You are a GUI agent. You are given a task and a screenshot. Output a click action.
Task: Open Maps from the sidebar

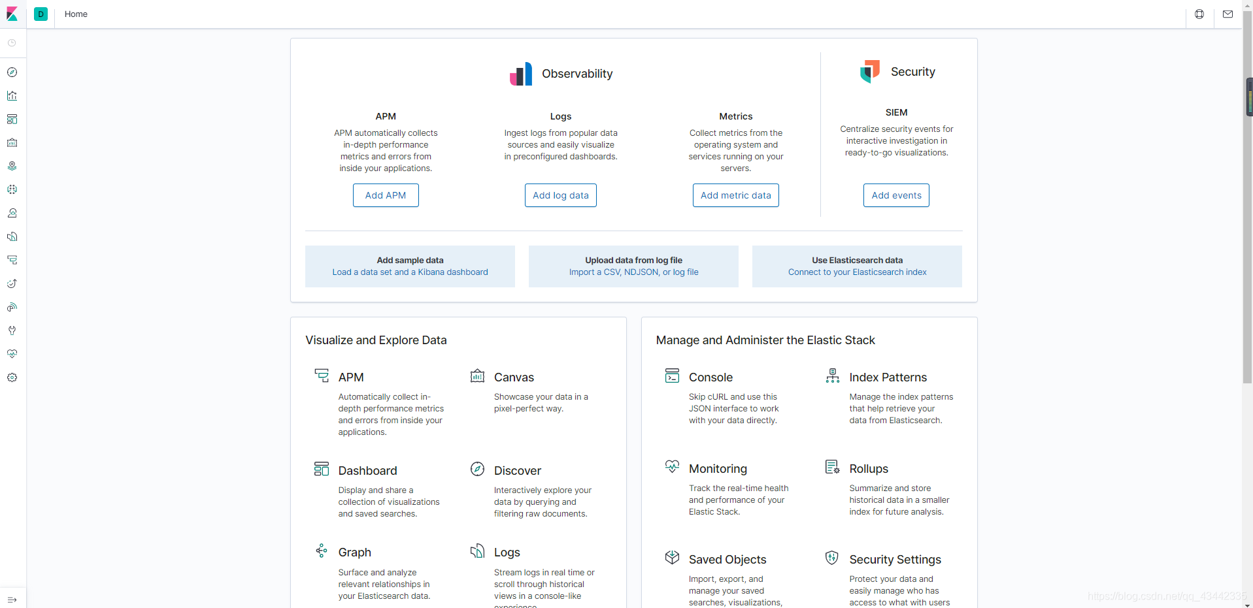coord(12,167)
